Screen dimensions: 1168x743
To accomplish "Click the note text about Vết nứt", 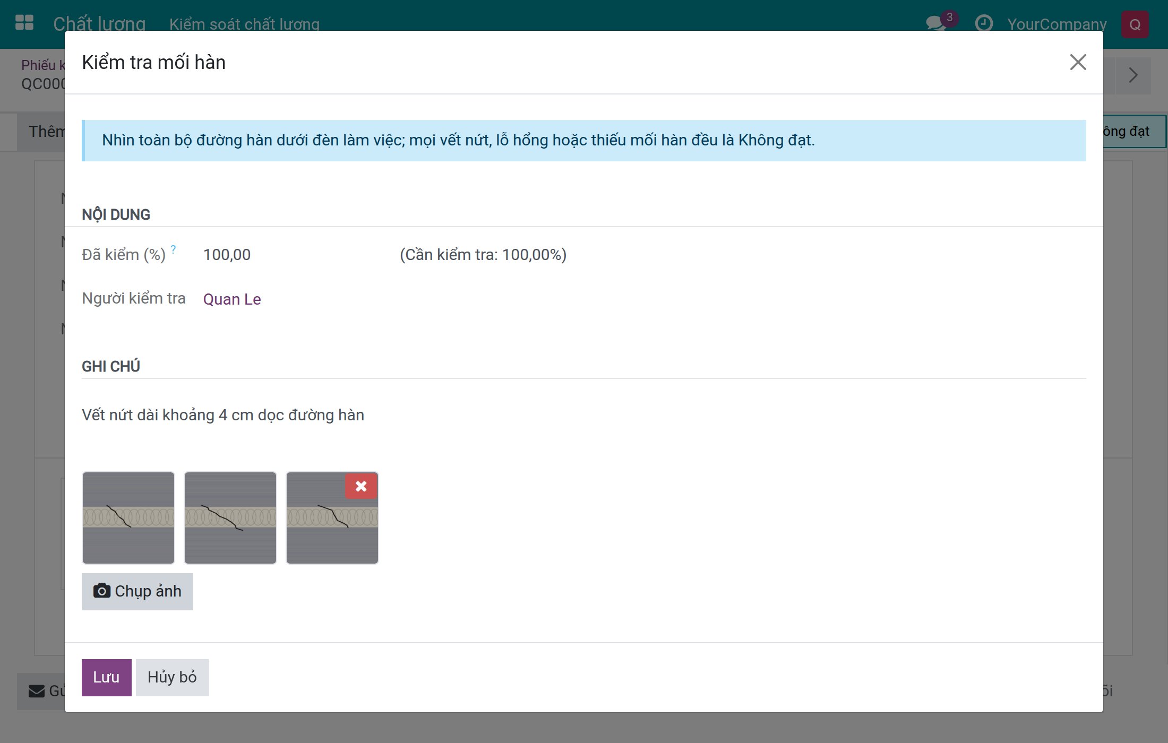I will coord(223,415).
